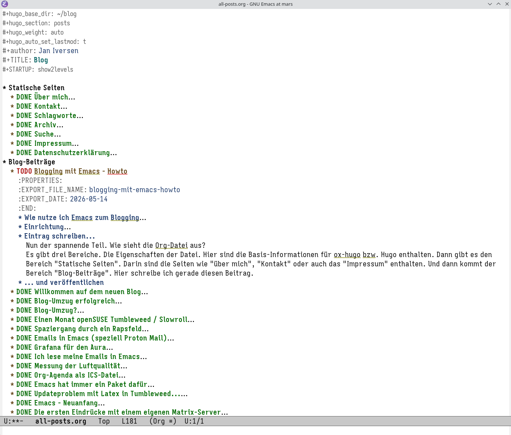This screenshot has height=435, width=511.
Task: Click the '(Org ≡)' major mode indicator
Action: coord(163,421)
